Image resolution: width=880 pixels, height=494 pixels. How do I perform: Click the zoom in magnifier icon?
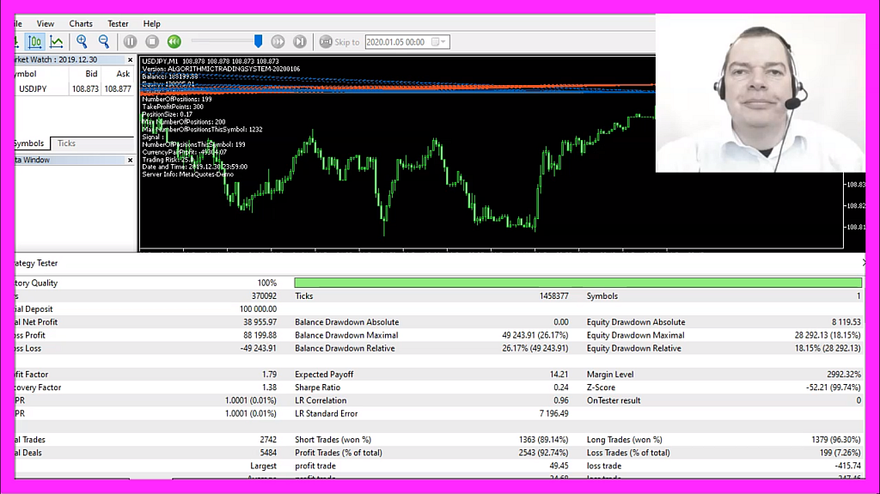point(82,41)
